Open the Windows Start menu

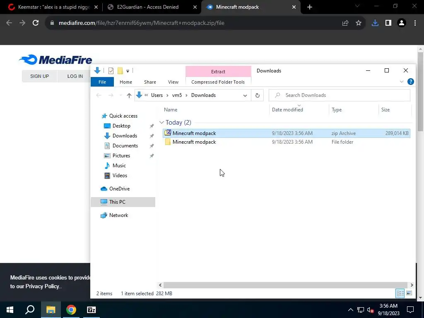coord(10,310)
